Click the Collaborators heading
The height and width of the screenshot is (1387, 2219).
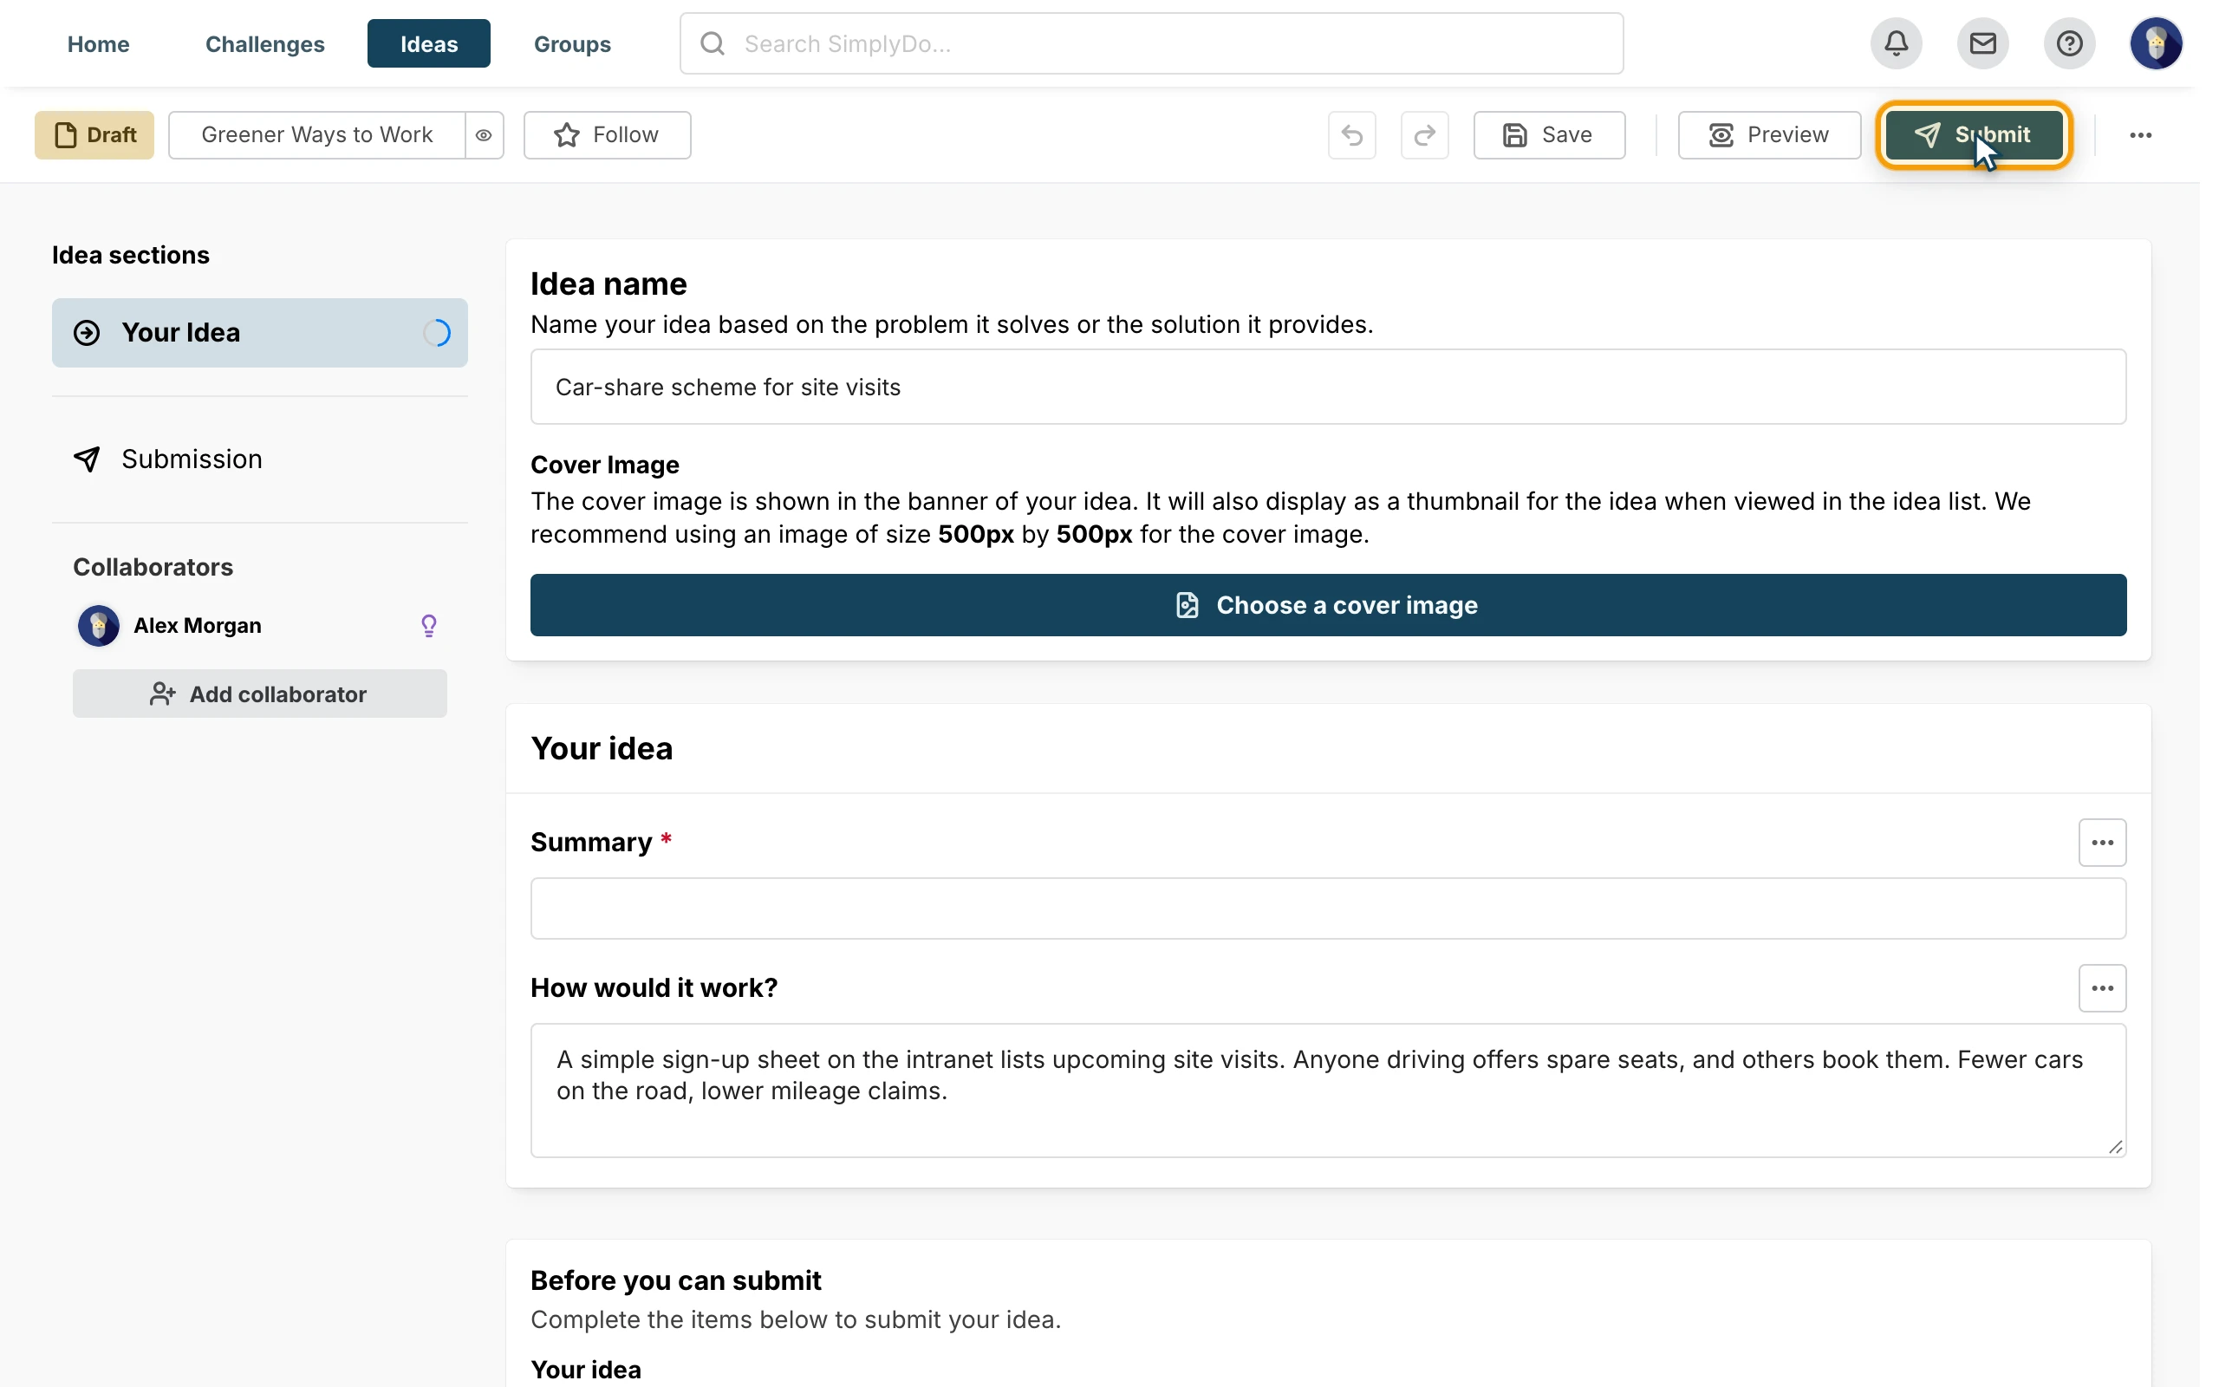[x=153, y=567]
